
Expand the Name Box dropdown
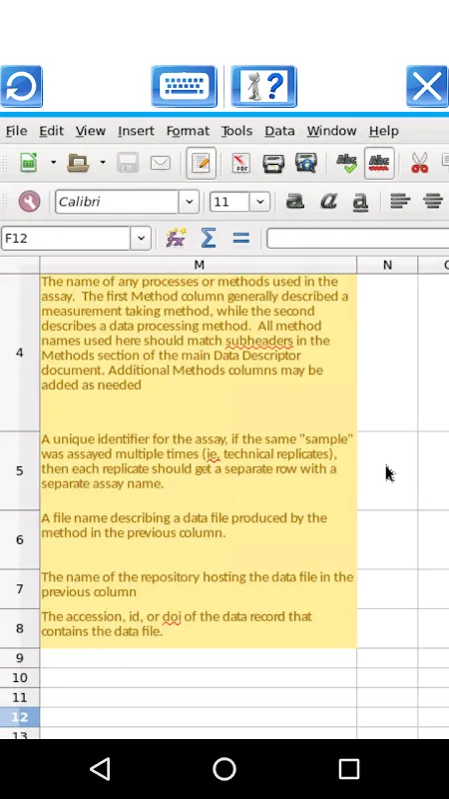coord(141,238)
